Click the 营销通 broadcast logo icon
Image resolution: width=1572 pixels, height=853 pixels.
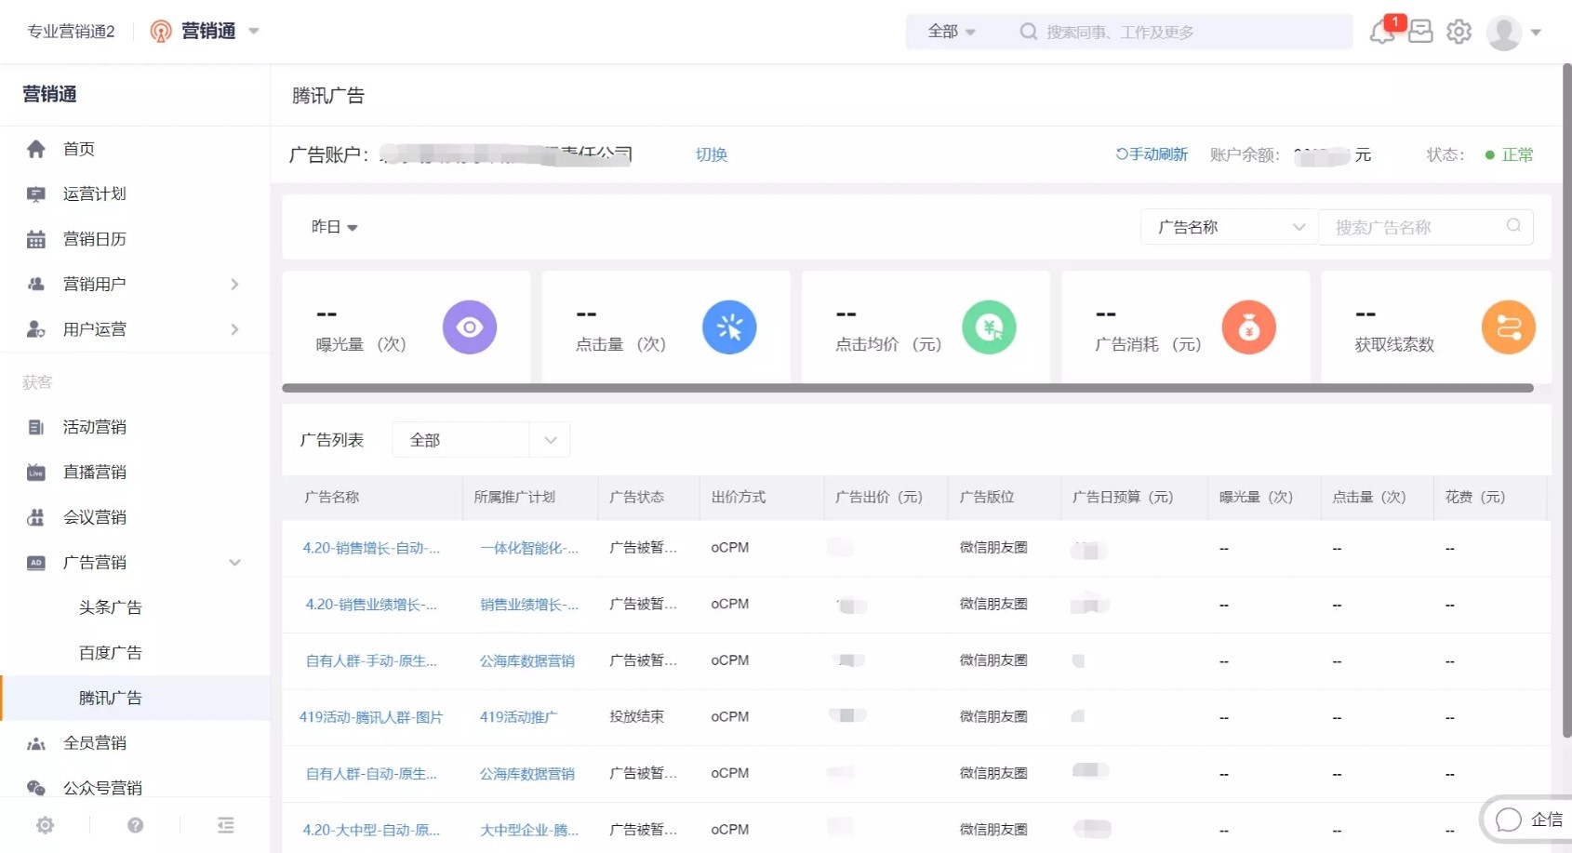(x=161, y=32)
